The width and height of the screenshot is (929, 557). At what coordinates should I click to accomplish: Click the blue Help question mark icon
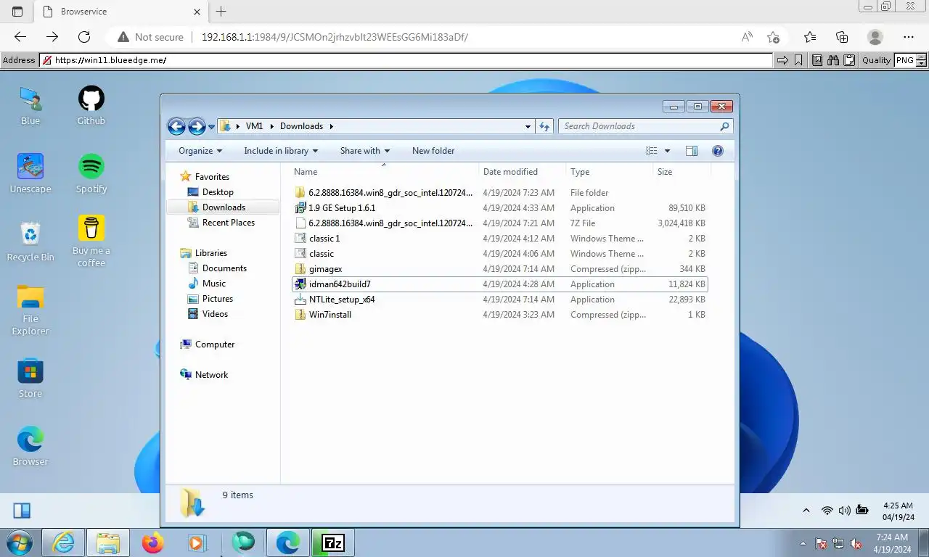(718, 151)
